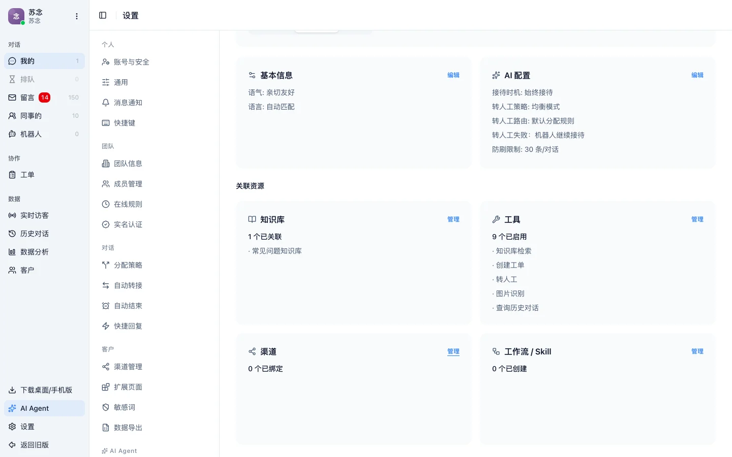The image size is (732, 457).
Task: Click 管理 on 知识库 card
Action: [453, 219]
